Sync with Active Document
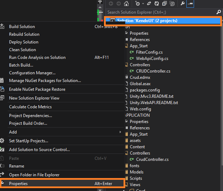The height and width of the screenshot is (191, 223). [x=149, y=4]
